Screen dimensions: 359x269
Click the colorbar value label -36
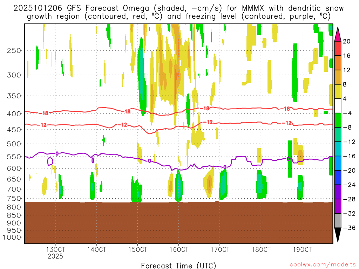(x=349, y=228)
